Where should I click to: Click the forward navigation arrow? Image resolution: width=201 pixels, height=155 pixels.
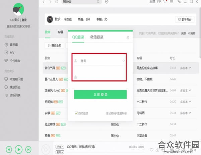tap(50, 2)
